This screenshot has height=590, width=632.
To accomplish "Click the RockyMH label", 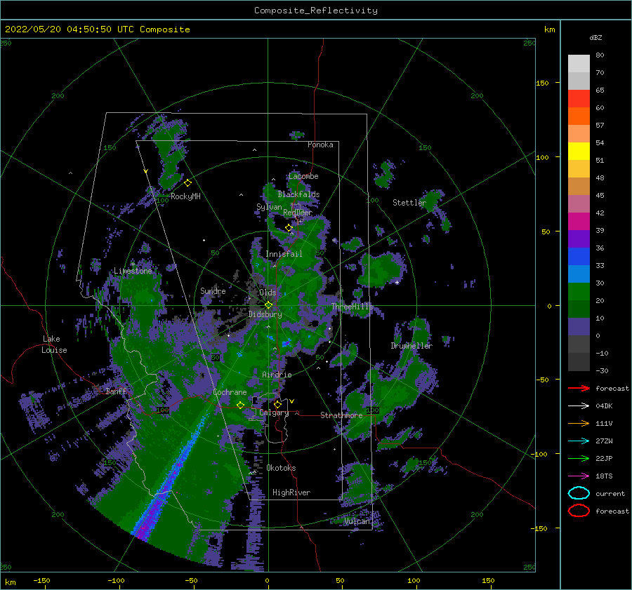I will click(x=185, y=196).
